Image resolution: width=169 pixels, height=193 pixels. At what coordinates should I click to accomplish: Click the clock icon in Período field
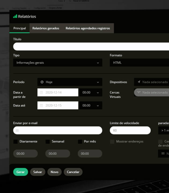coord(42,82)
